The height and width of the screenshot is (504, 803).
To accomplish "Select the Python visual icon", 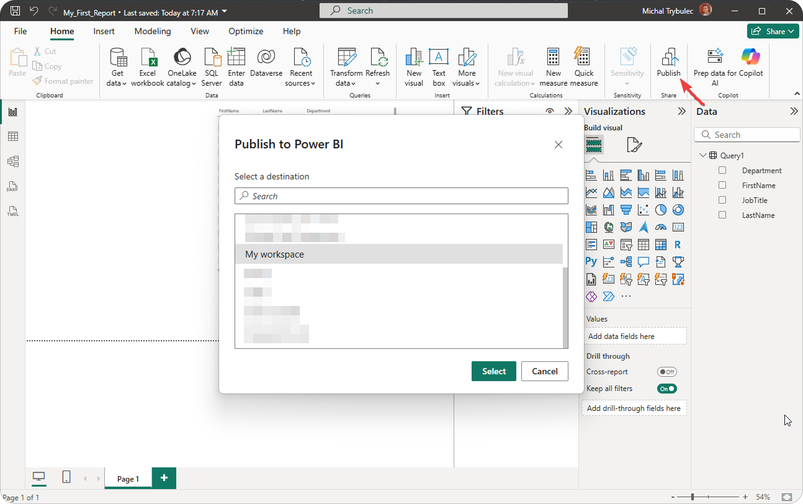I will point(591,262).
